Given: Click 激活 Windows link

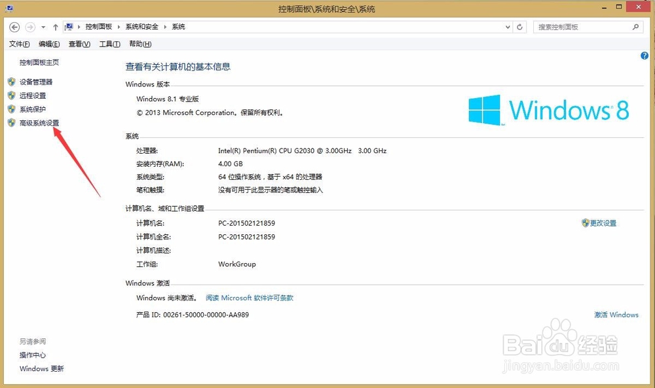Looking at the screenshot, I should (x=616, y=315).
